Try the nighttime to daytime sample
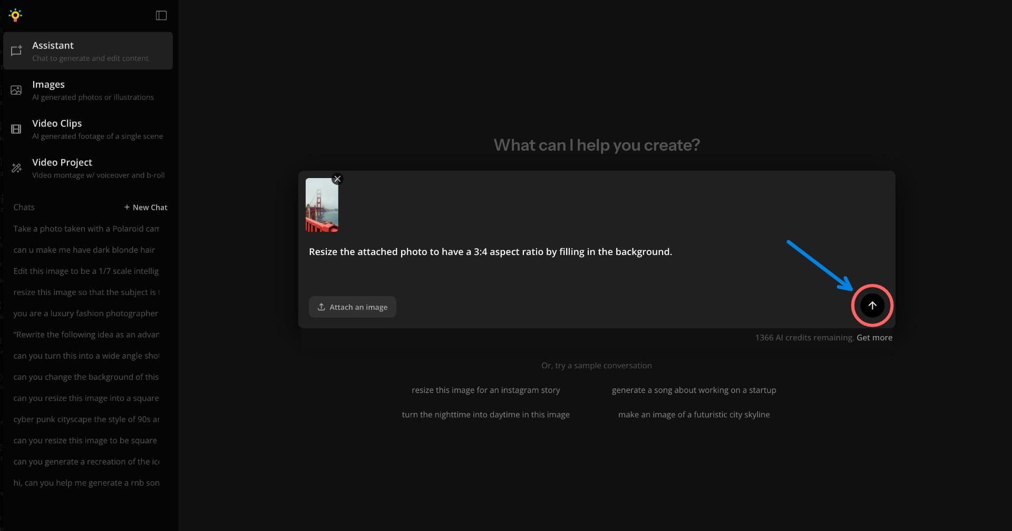The width and height of the screenshot is (1012, 531). click(x=485, y=414)
